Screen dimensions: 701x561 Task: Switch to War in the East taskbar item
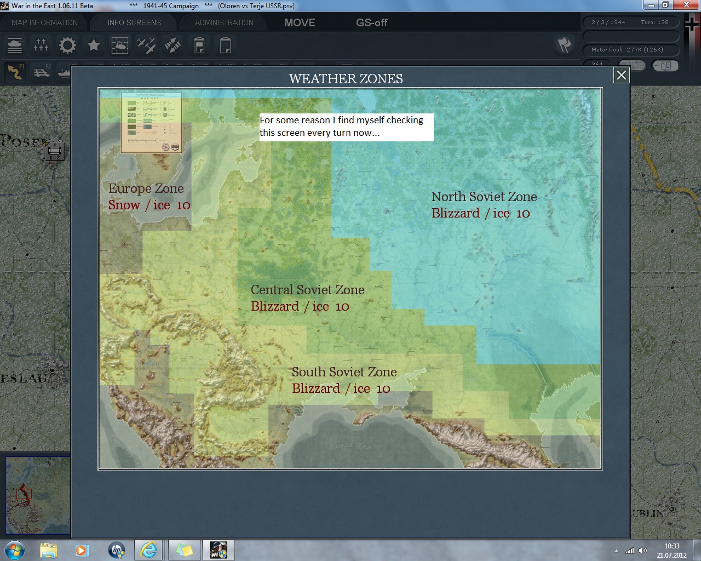point(219,550)
